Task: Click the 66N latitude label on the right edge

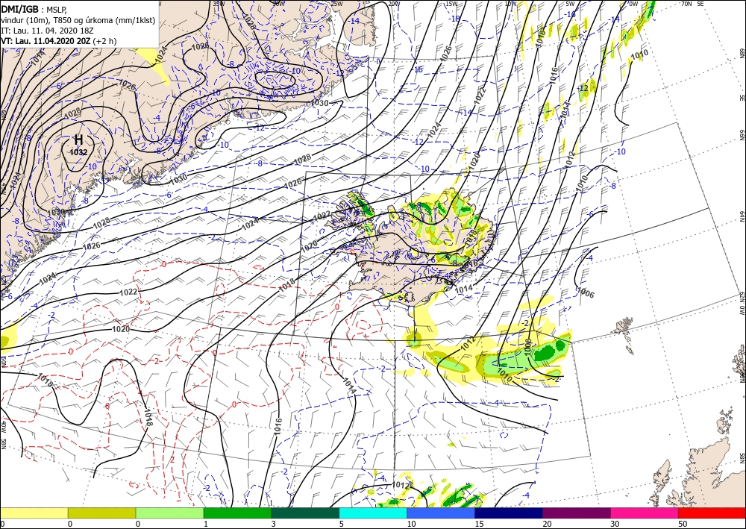Action: 742,135
